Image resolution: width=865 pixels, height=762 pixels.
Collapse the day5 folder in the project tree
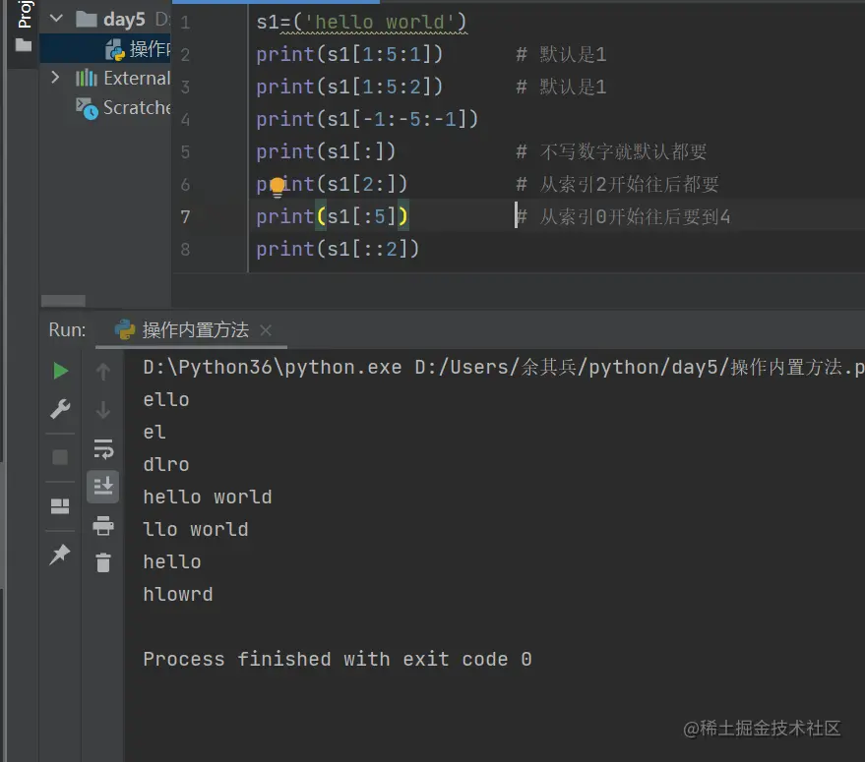[x=56, y=19]
